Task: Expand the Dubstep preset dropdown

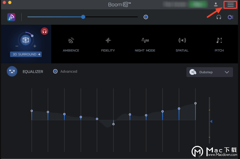Action: pyautogui.click(x=210, y=72)
